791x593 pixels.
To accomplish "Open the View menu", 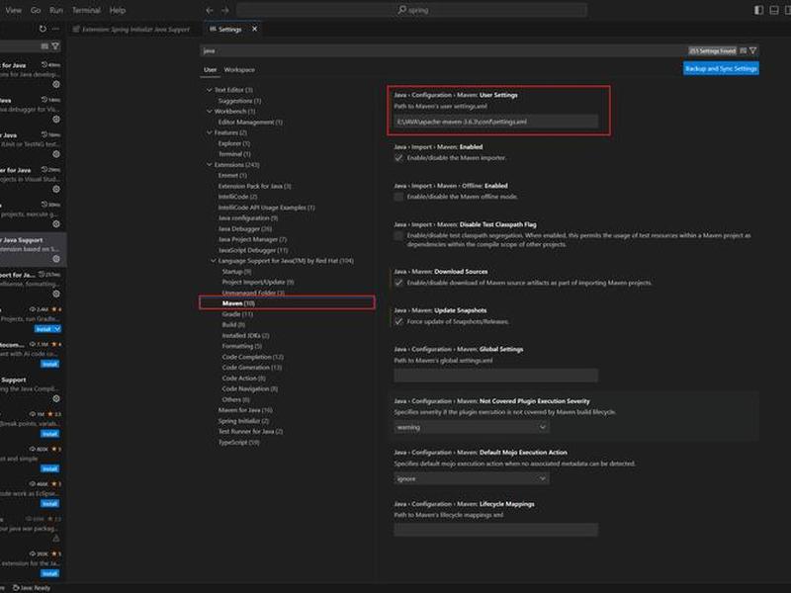I will 13,10.
